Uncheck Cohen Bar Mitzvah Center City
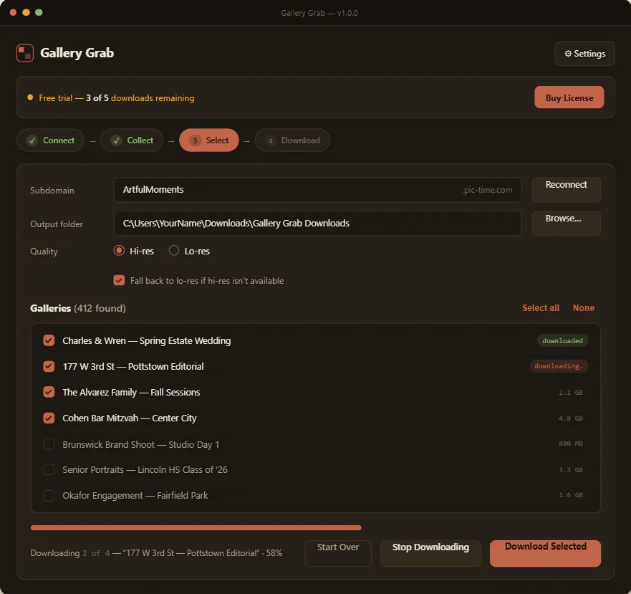 49,418
